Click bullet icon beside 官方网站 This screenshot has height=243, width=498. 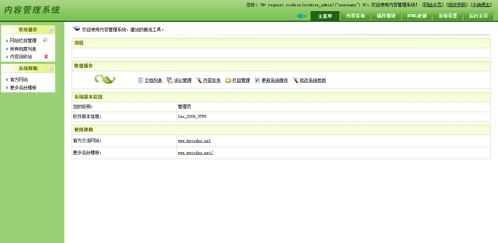point(7,80)
